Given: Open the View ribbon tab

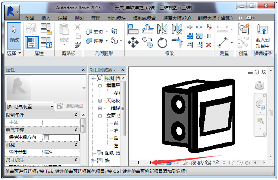Looking at the screenshot, I should [x=79, y=18].
